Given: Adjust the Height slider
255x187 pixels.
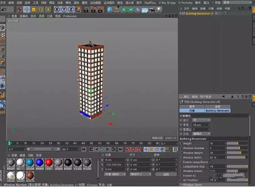Looking at the screenshot, I should [237, 143].
